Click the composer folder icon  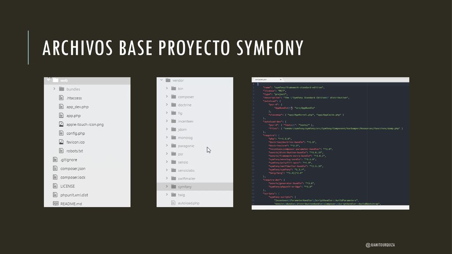(173, 97)
